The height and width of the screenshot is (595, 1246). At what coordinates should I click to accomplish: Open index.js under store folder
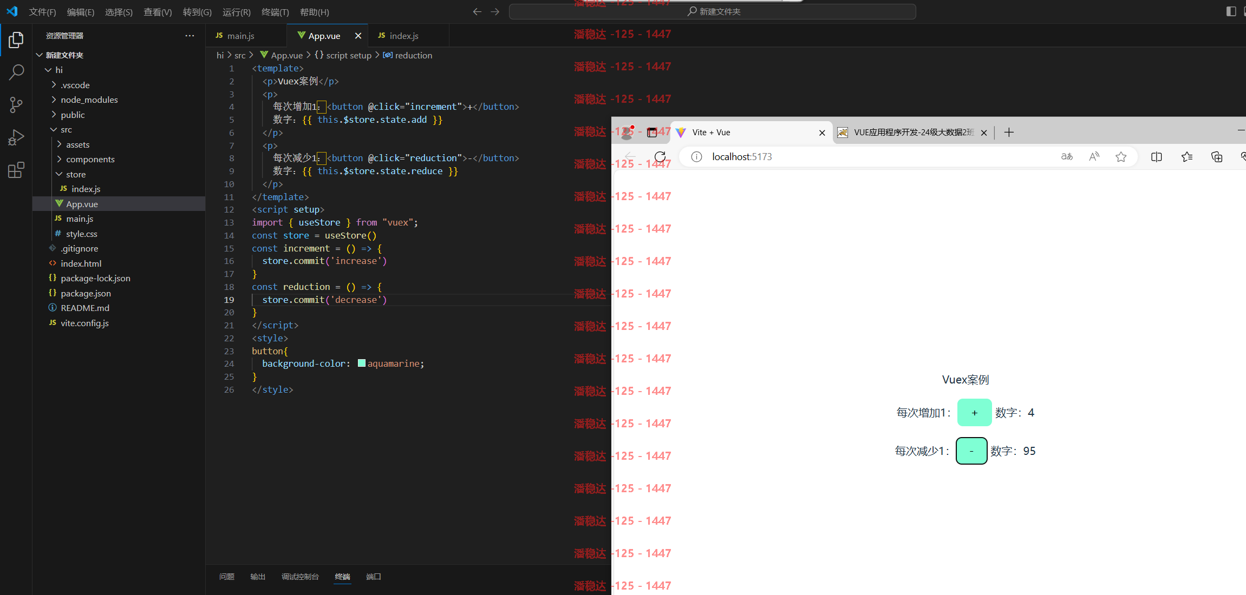click(119, 189)
